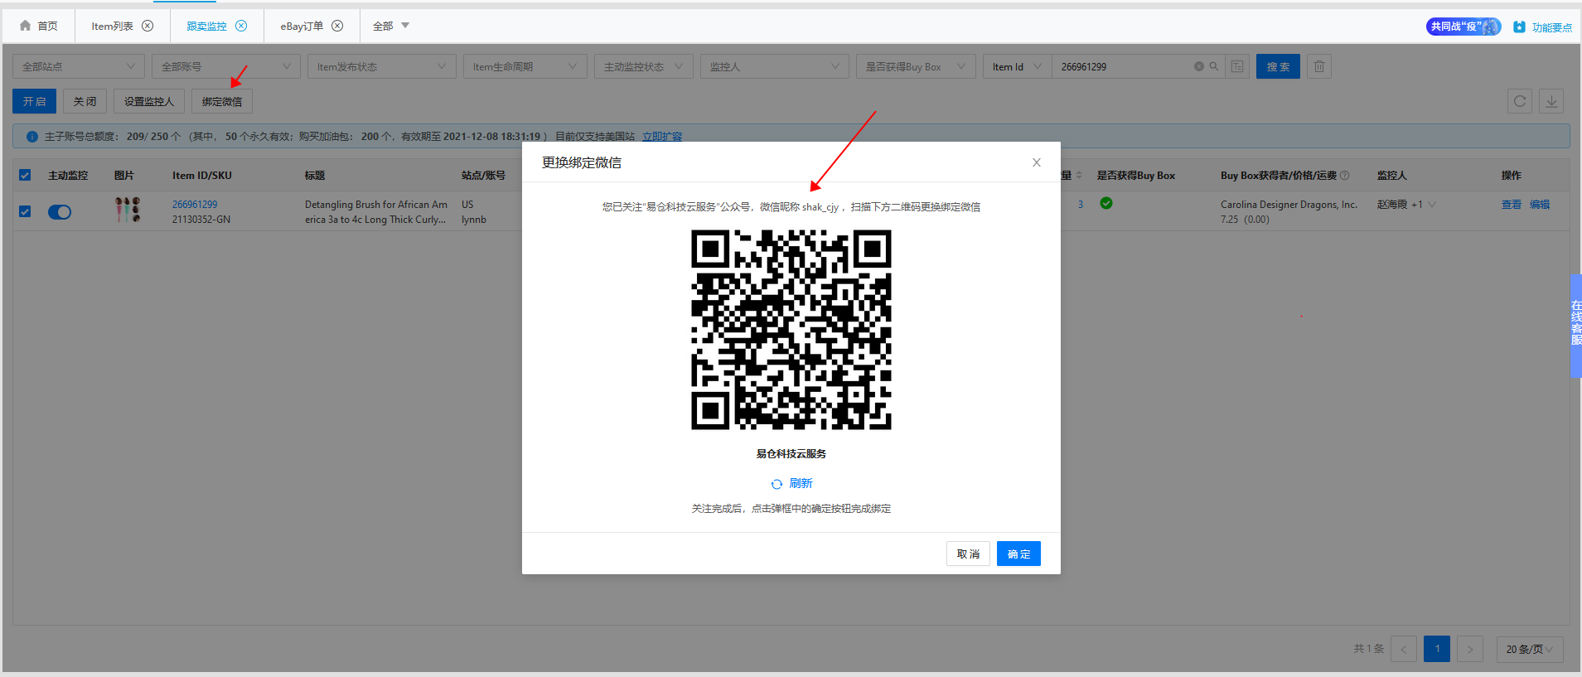Open the 在线客服 side tab
Viewport: 1582px width, 677px height.
point(1576,326)
